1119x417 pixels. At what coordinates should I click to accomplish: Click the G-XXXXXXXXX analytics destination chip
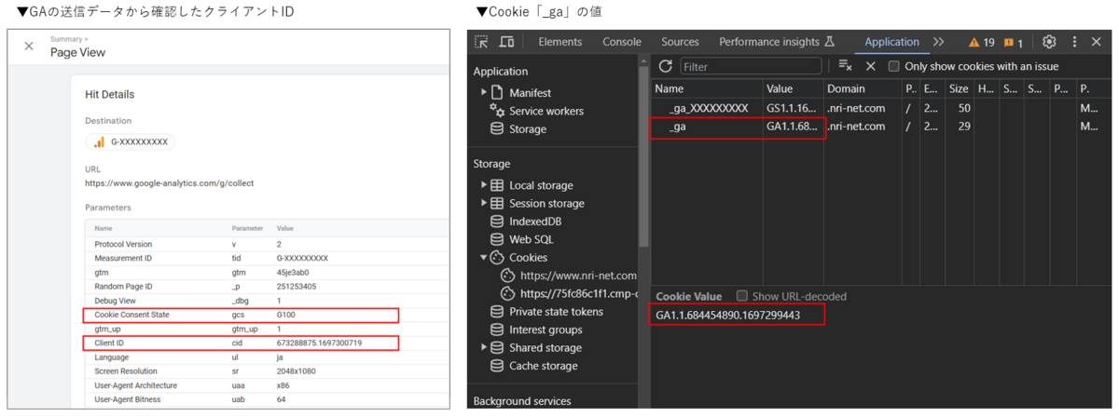click(131, 142)
